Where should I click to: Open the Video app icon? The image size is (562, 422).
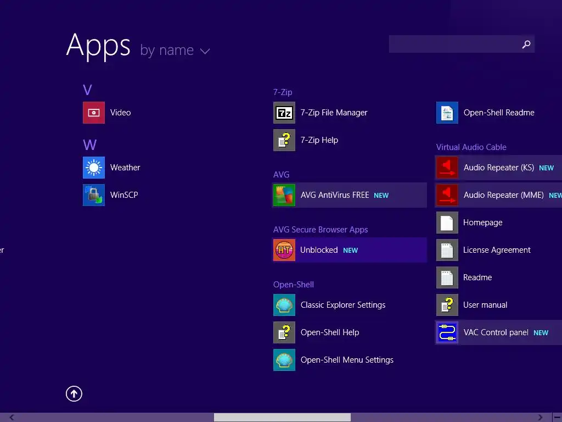click(93, 113)
